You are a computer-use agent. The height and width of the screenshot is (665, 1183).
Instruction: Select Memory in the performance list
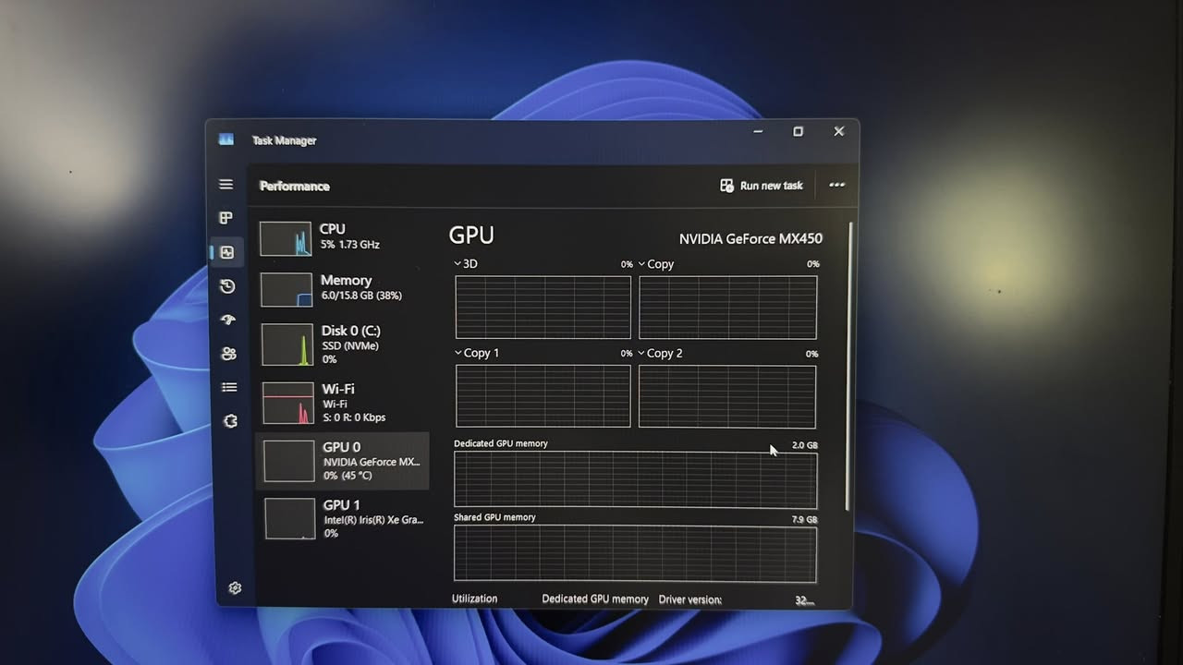point(342,288)
